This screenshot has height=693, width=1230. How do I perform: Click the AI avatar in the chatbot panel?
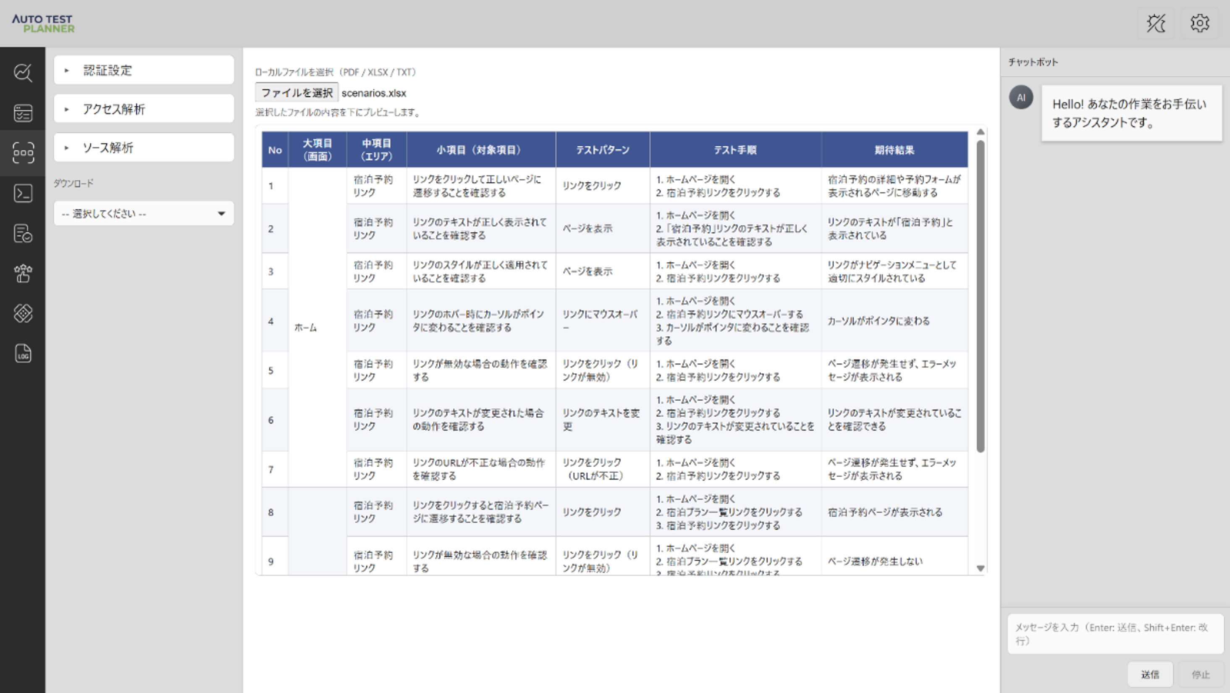[x=1021, y=98]
